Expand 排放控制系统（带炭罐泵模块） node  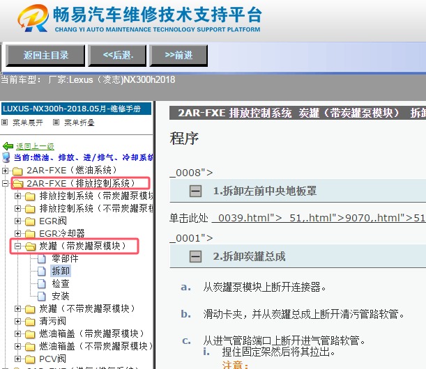click(x=17, y=196)
